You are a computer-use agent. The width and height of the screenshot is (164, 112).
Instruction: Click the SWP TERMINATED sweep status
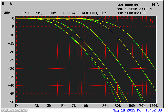pyautogui.click(x=131, y=13)
